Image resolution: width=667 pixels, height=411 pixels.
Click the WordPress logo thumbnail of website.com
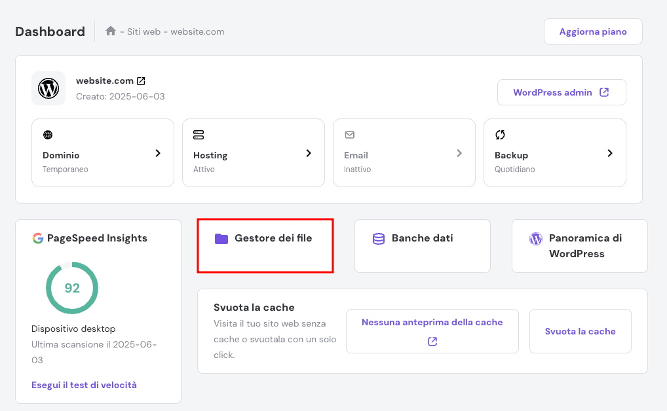[48, 88]
